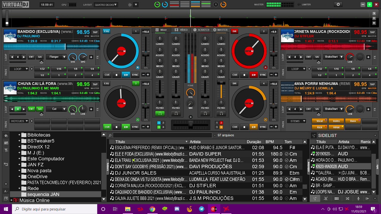Switch to the MASTER tab
Image resolution: width=381 pixels, height=214 pixels.
(220, 30)
